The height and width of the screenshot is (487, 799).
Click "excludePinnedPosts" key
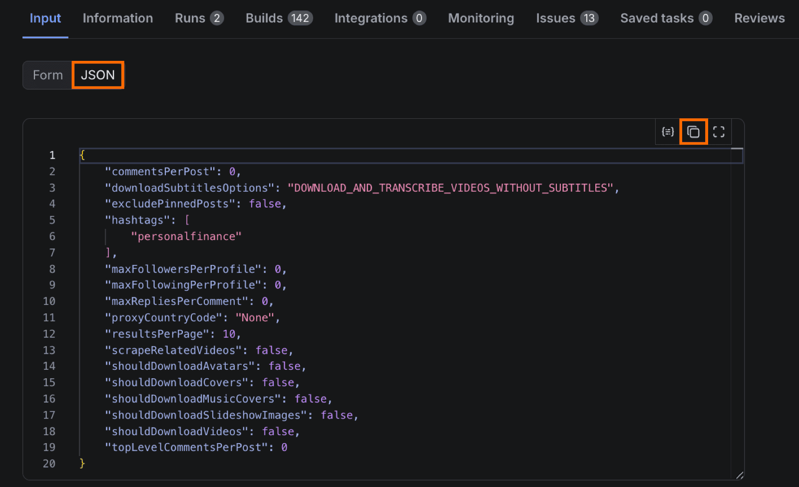click(x=170, y=204)
